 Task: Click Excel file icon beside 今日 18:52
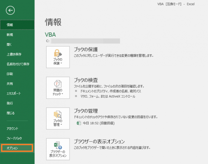coord(79,123)
